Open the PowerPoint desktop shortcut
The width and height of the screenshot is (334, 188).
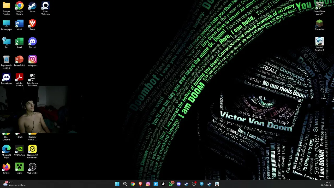coord(19,61)
